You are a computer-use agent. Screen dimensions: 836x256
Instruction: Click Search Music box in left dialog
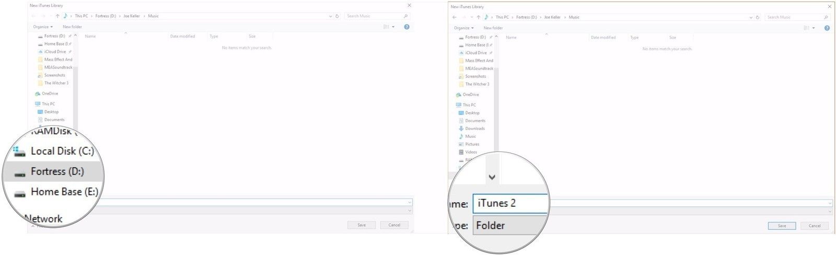pos(374,16)
